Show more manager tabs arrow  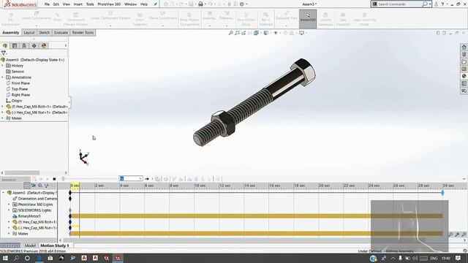pyautogui.click(x=66, y=45)
